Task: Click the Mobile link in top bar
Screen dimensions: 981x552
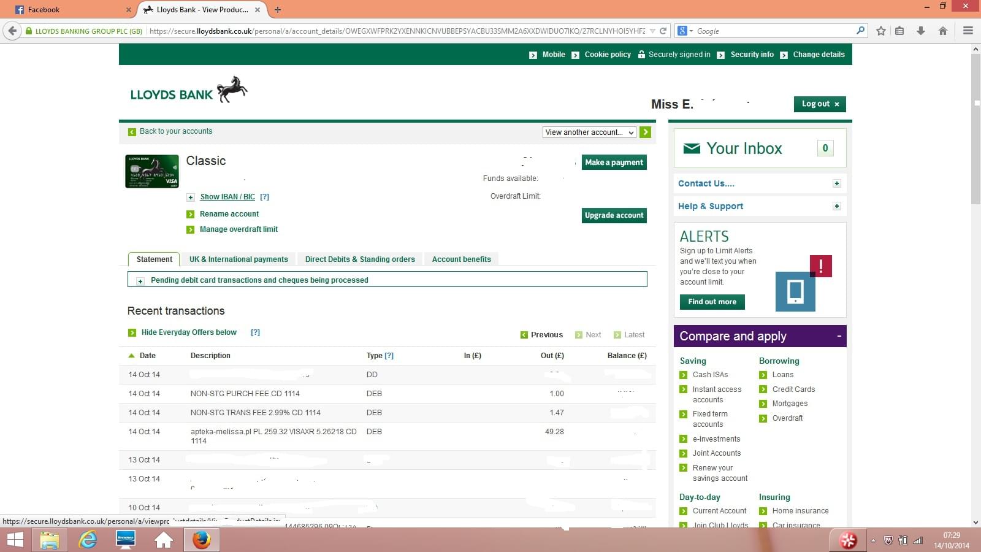Action: [x=554, y=55]
